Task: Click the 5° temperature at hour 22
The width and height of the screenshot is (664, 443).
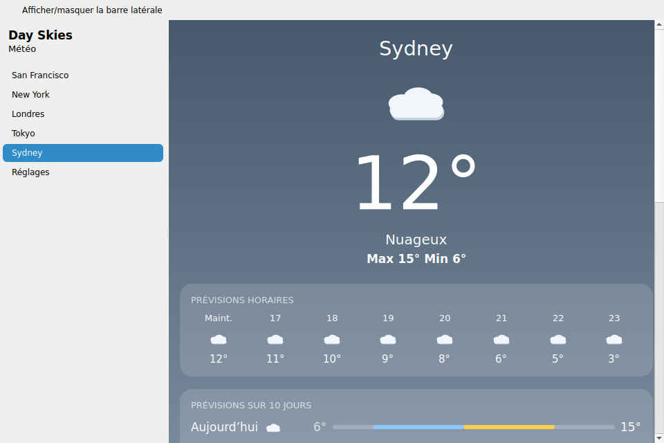Action: point(558,359)
